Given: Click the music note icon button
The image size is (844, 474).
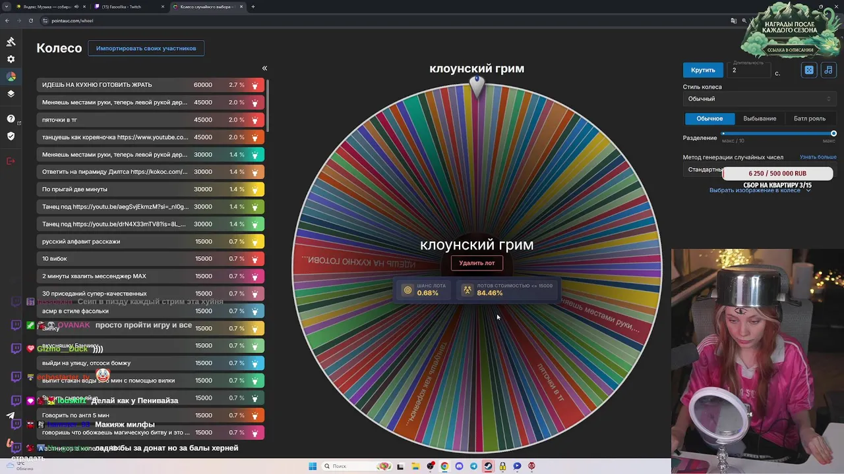Looking at the screenshot, I should pos(828,70).
